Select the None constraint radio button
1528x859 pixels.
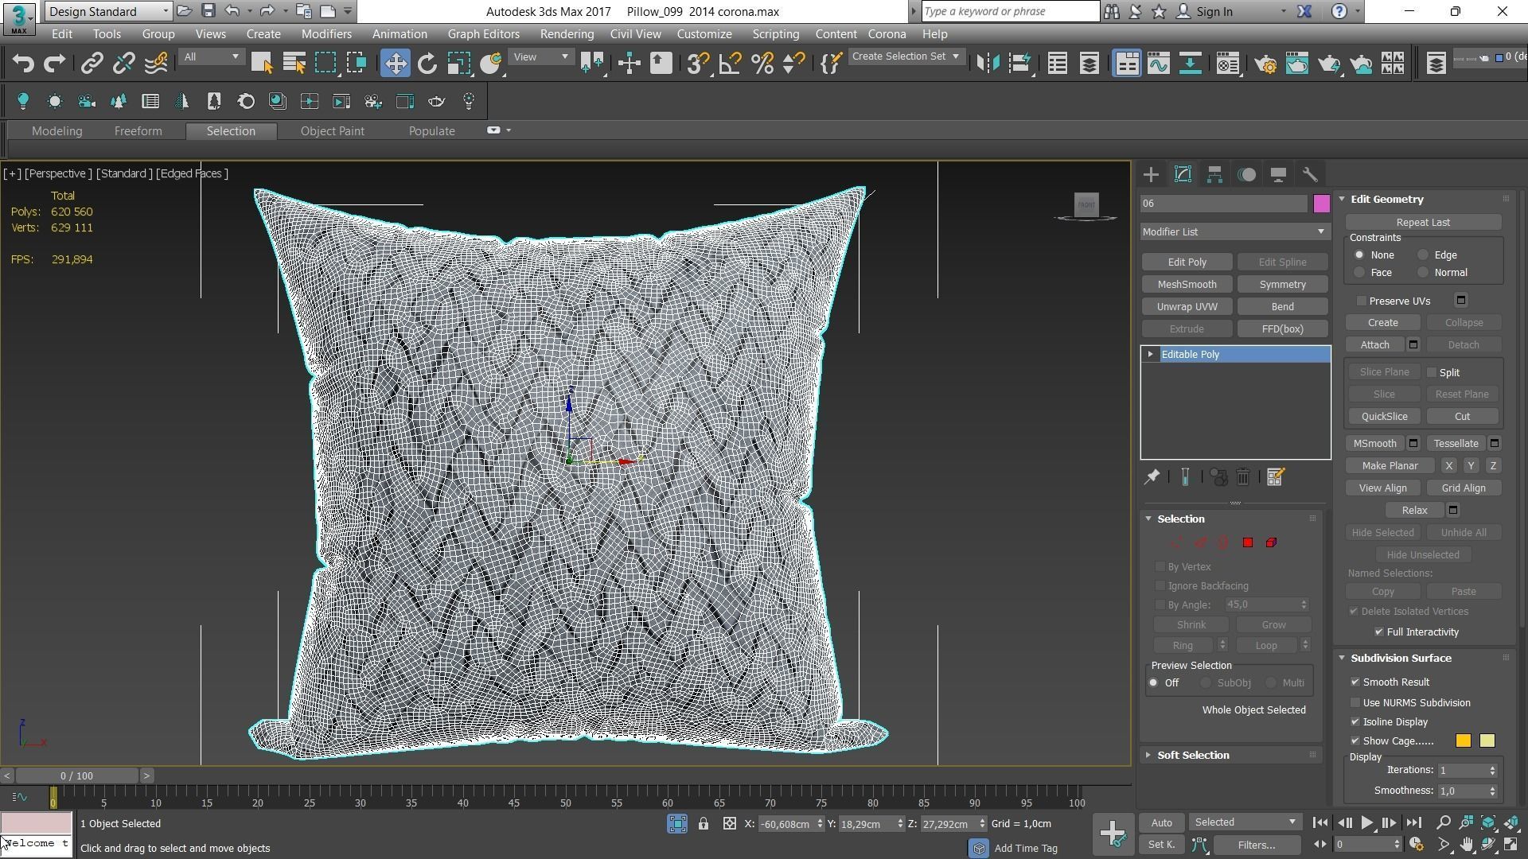pos(1359,255)
